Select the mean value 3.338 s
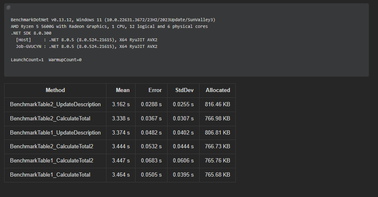The height and width of the screenshot is (197, 378). (121, 119)
